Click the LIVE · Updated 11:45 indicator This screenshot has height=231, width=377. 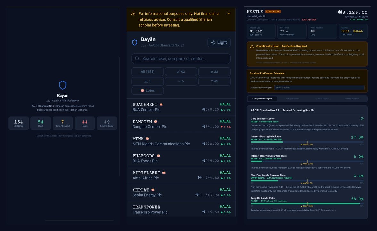[x=359, y=20]
